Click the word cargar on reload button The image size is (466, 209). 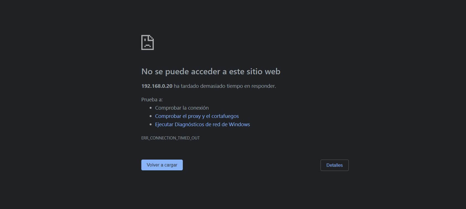click(x=171, y=165)
